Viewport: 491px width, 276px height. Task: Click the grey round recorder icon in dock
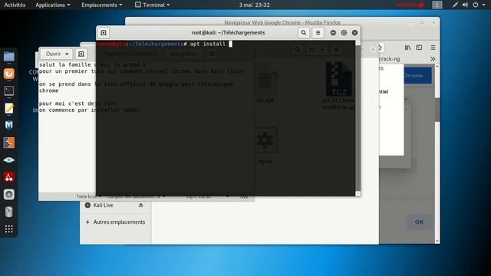pyautogui.click(x=8, y=194)
